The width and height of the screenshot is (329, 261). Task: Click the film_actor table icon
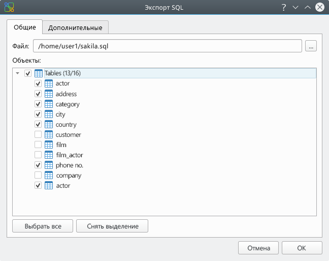pos(49,155)
